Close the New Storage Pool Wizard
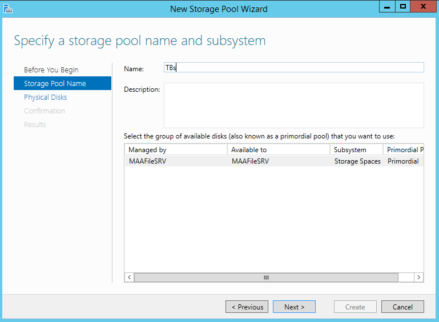The height and width of the screenshot is (322, 439). tap(424, 7)
